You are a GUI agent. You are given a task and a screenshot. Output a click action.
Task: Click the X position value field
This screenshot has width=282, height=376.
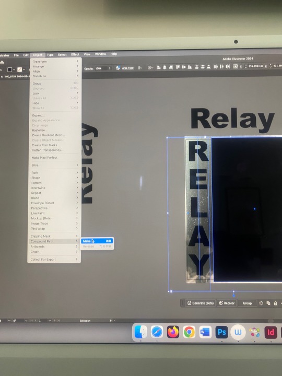click(255, 66)
